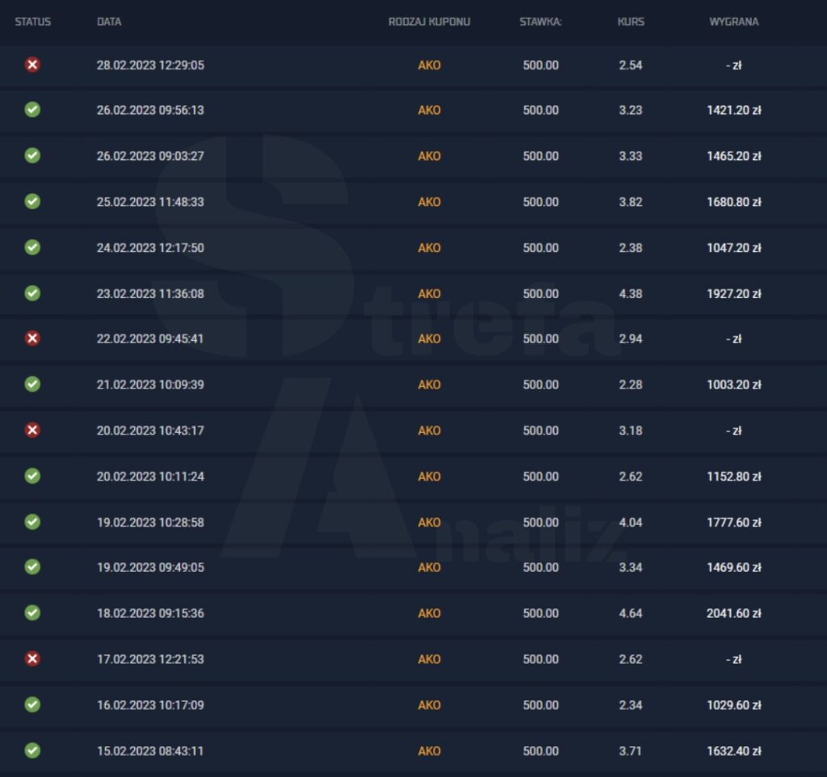Click the 3.23 odds value
Image resolution: width=827 pixels, height=777 pixels.
(x=631, y=110)
